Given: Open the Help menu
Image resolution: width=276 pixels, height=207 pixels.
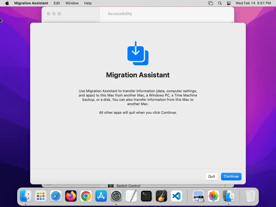Looking at the screenshot, I should coord(88,3).
